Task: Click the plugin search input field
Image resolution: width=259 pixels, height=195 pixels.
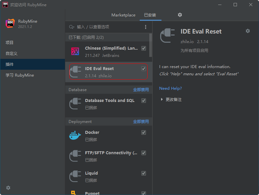Action: coord(109,27)
